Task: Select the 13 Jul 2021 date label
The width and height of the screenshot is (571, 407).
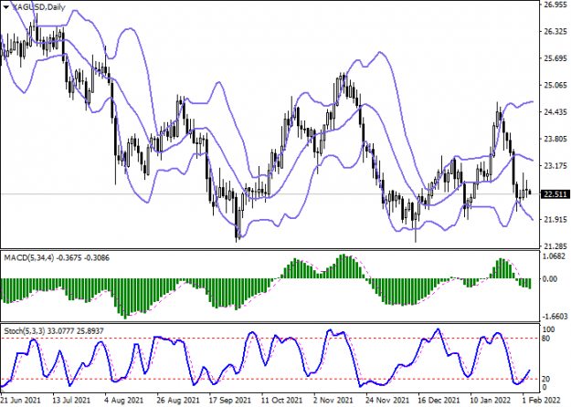Action: tap(71, 401)
